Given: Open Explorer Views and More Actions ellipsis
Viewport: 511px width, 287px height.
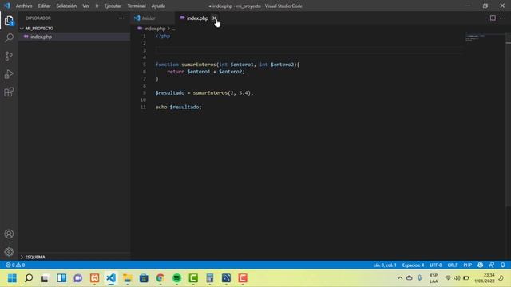Looking at the screenshot, I should coord(121,18).
